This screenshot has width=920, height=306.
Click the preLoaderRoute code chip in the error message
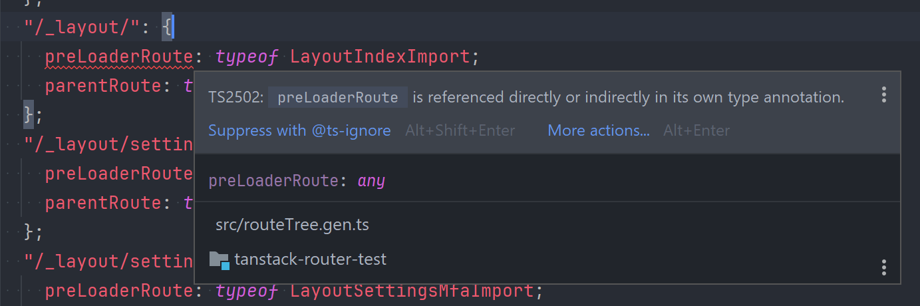[337, 97]
